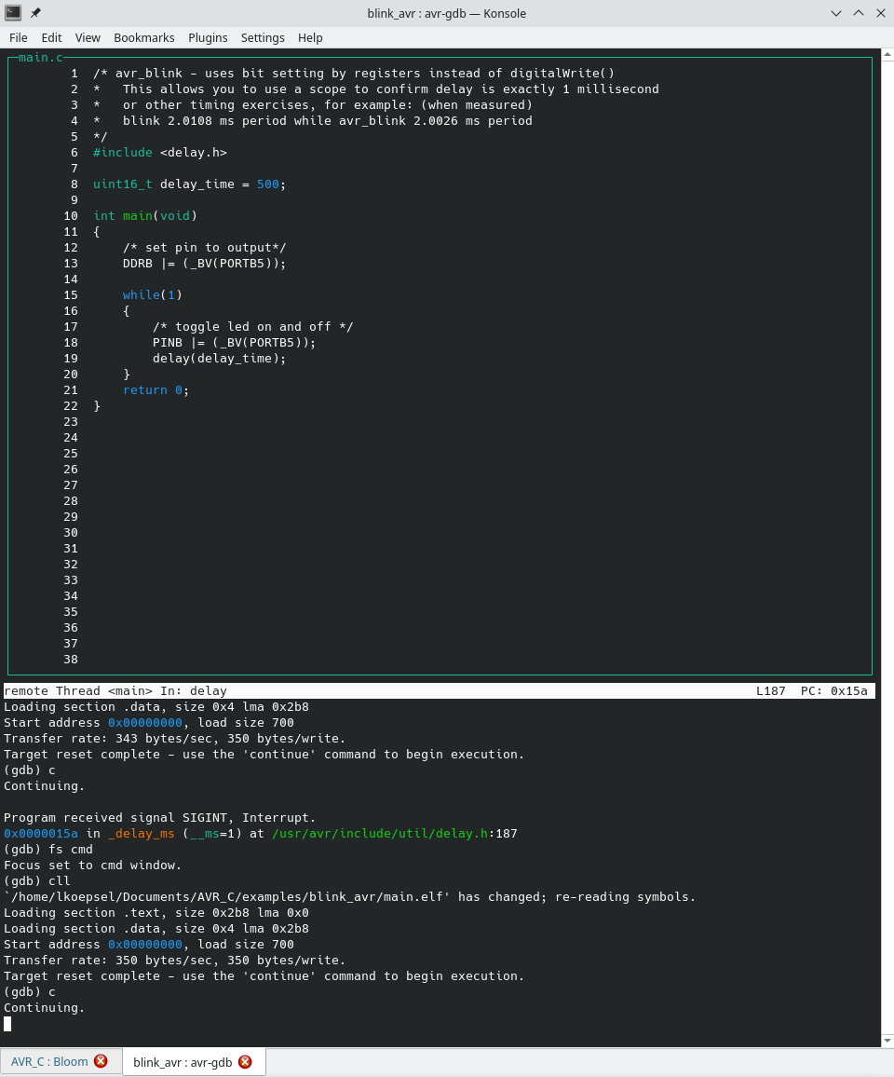Click the terminal cursor prompt line

(x=440, y=1023)
